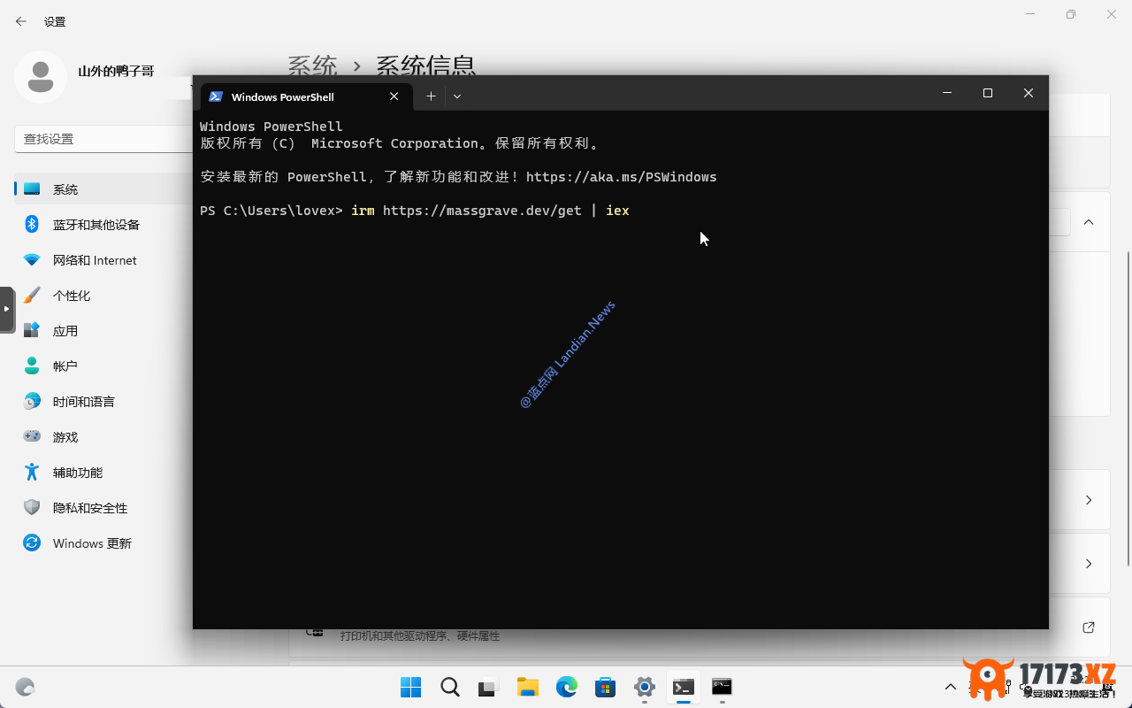Click the massgrave.dev/get URL in command
The height and width of the screenshot is (708, 1132).
[x=482, y=211]
